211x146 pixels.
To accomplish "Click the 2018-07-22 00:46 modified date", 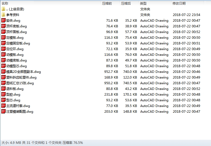I will pos(187,72).
